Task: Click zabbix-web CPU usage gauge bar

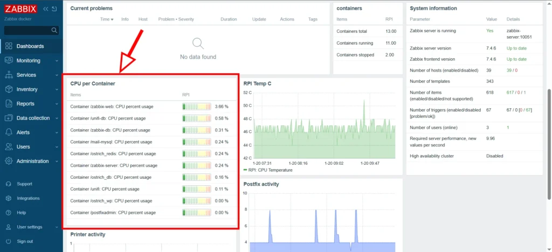Action: pos(196,107)
